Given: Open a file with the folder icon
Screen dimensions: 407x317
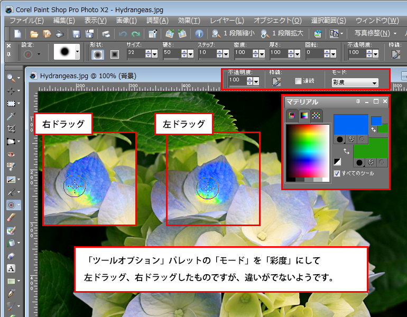Looking at the screenshot, I should coord(34,34).
